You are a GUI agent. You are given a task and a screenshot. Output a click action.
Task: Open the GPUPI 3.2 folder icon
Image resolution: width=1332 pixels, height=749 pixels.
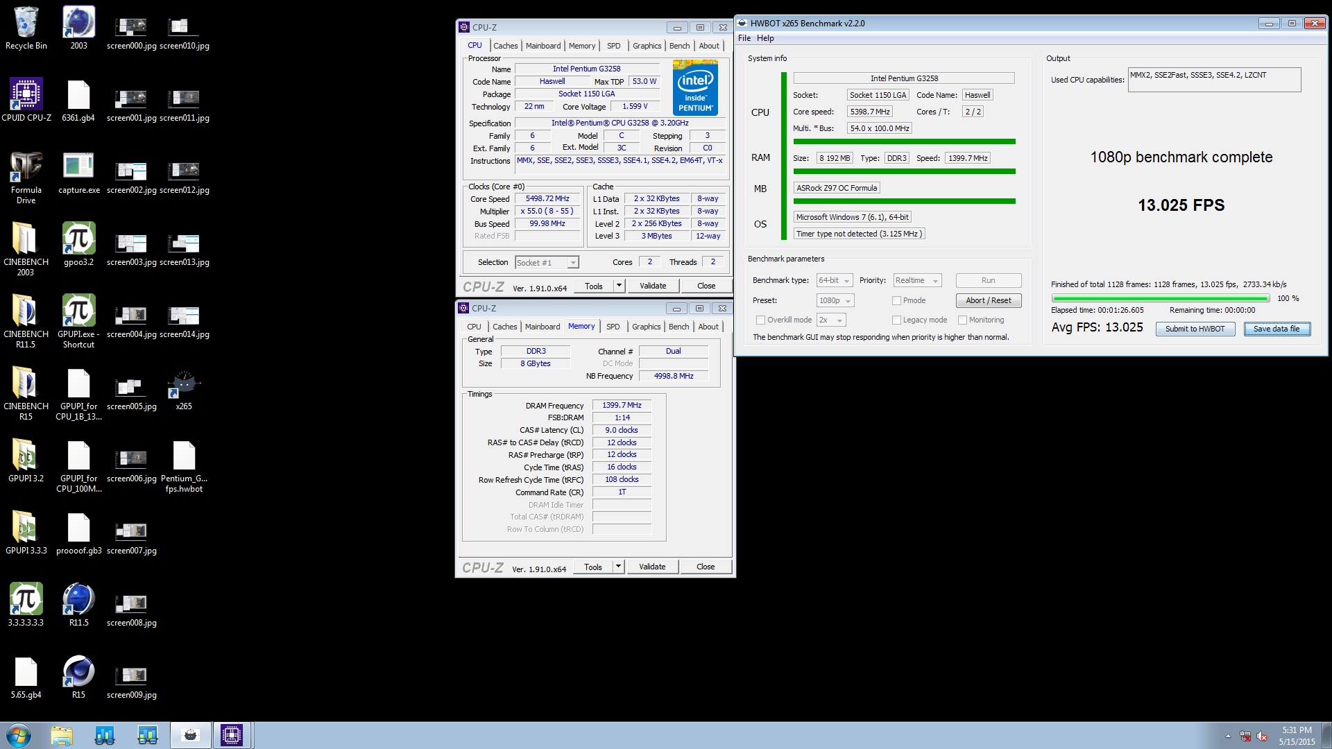click(26, 460)
